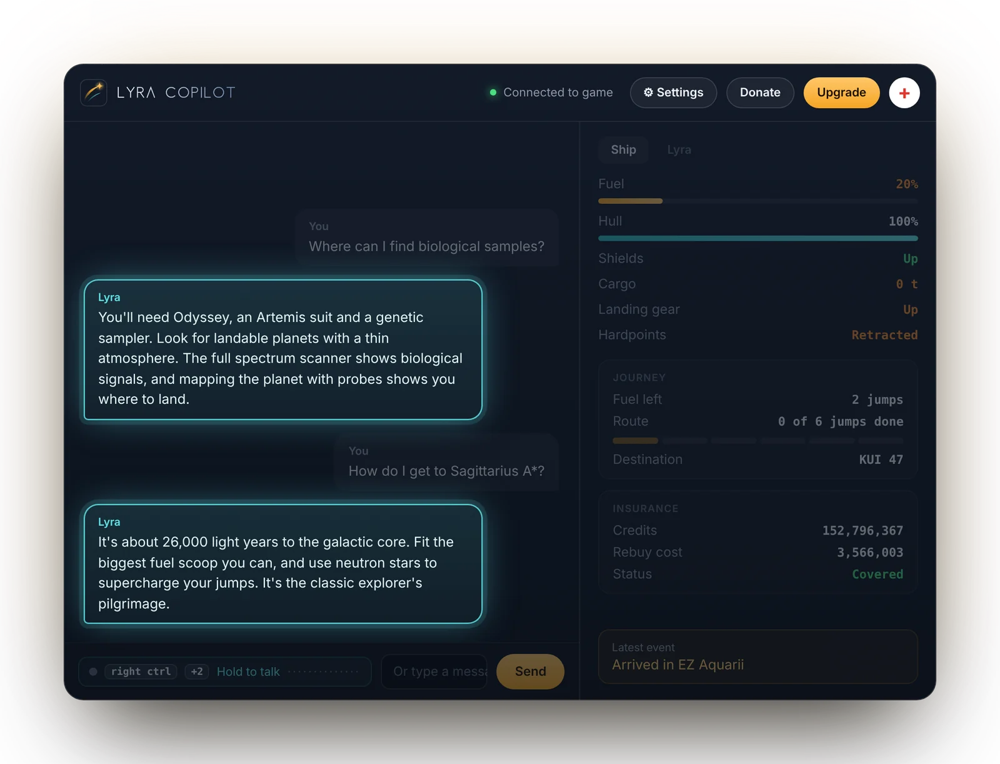Click the Covered insurance status
This screenshot has height=764, width=1000.
(x=877, y=575)
